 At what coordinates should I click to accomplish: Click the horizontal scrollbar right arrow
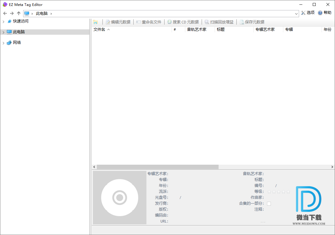pos(332,167)
